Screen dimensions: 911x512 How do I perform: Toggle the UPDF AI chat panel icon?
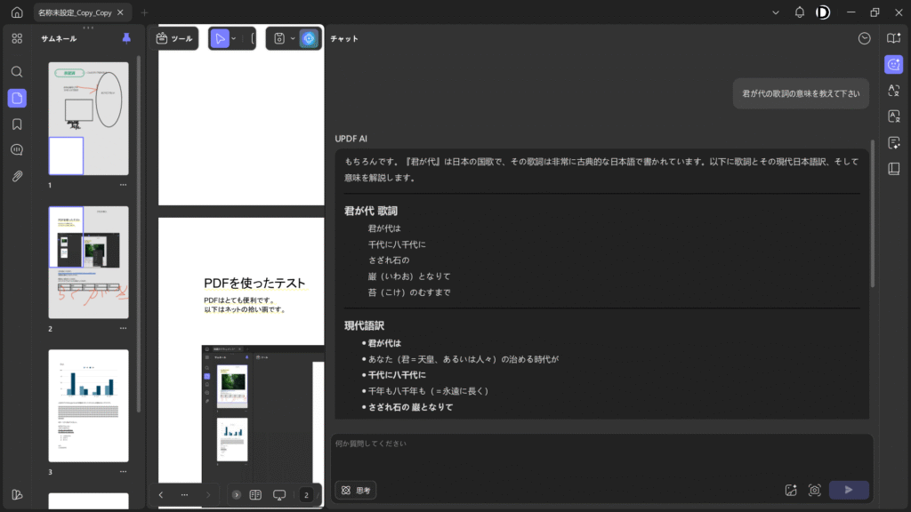coord(894,64)
